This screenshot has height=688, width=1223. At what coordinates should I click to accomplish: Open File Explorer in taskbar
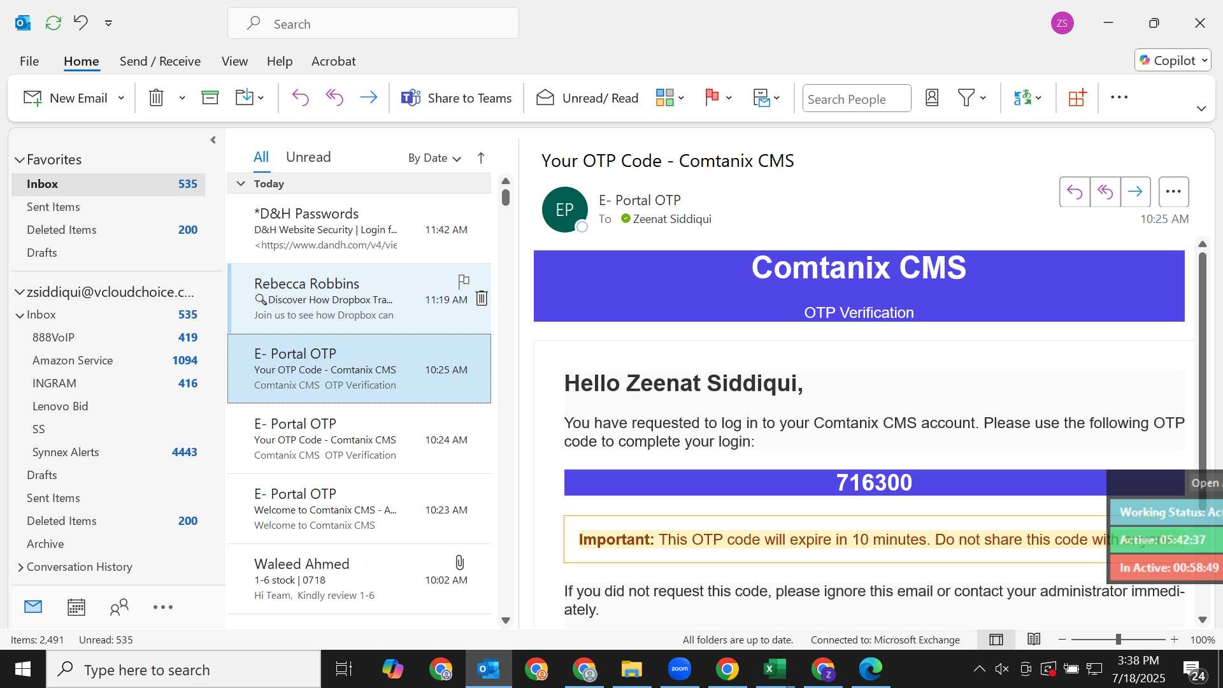point(632,669)
